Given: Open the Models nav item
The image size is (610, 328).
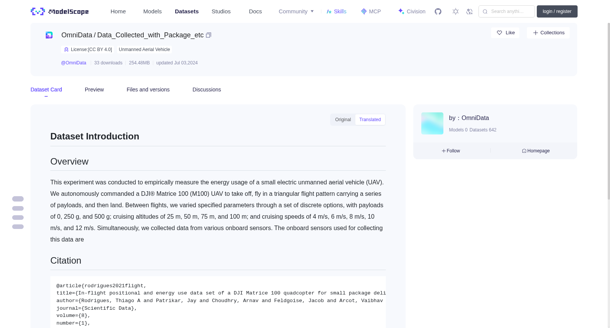Looking at the screenshot, I should [152, 11].
